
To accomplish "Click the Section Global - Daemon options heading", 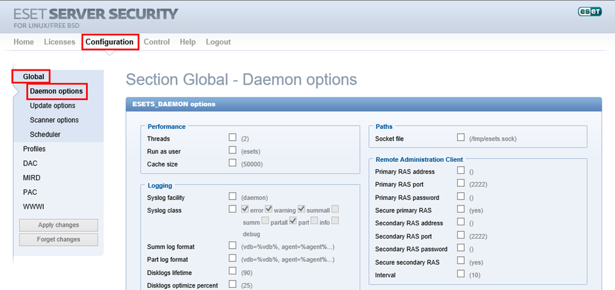I will (x=241, y=80).
